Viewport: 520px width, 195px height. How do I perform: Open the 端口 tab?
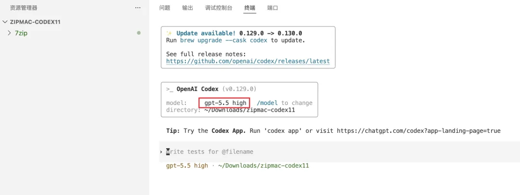273,8
